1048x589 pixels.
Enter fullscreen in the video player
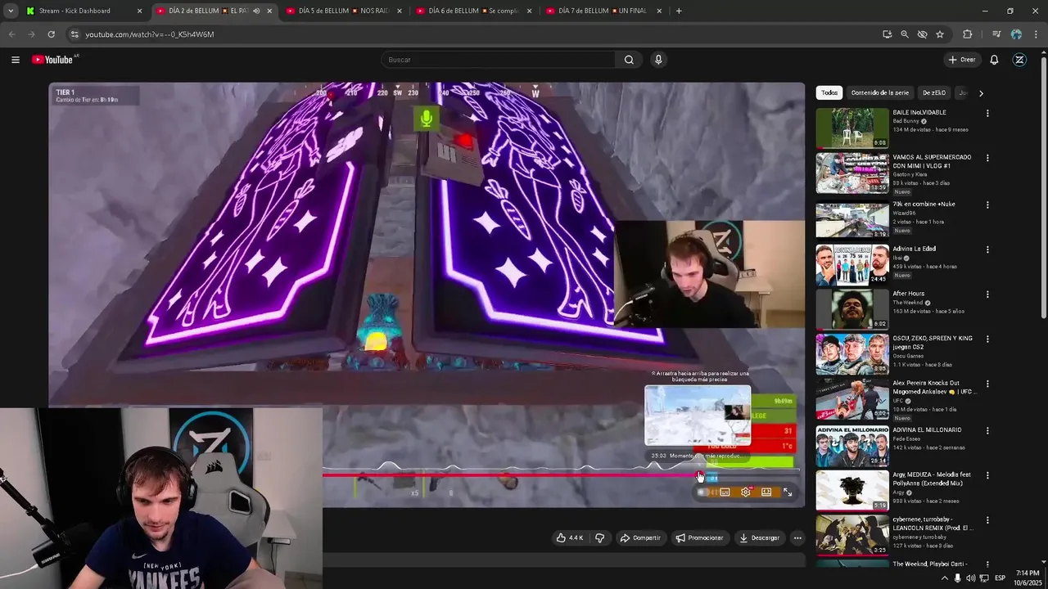(788, 492)
